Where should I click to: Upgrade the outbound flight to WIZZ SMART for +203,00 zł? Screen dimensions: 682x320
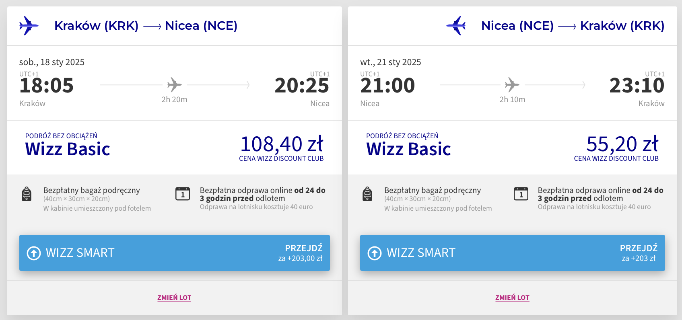tap(175, 253)
